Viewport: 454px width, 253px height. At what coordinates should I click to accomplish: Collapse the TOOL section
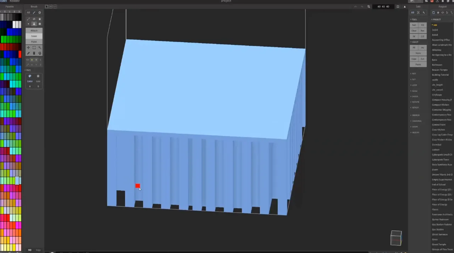414,20
